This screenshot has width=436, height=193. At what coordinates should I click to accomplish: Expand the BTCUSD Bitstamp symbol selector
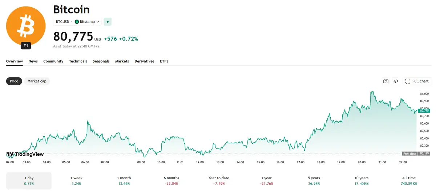tap(77, 22)
